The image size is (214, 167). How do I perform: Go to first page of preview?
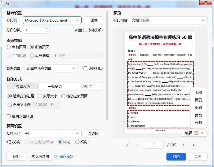[x=127, y=145]
